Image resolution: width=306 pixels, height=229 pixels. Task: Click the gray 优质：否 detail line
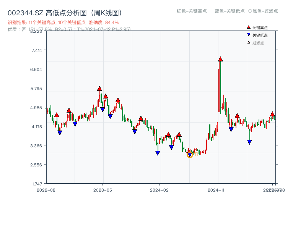[69, 29]
